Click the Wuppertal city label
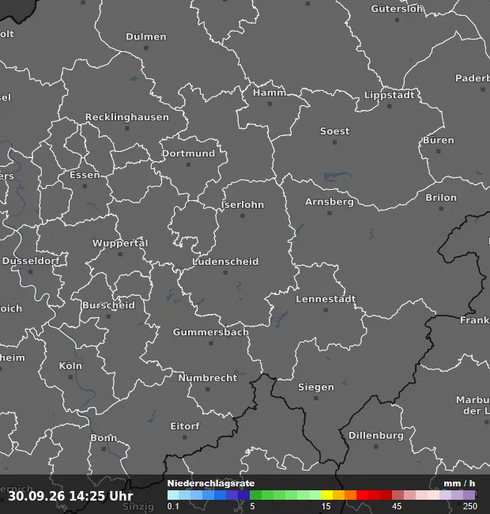Screen dimensions: 490x514 point(120,244)
